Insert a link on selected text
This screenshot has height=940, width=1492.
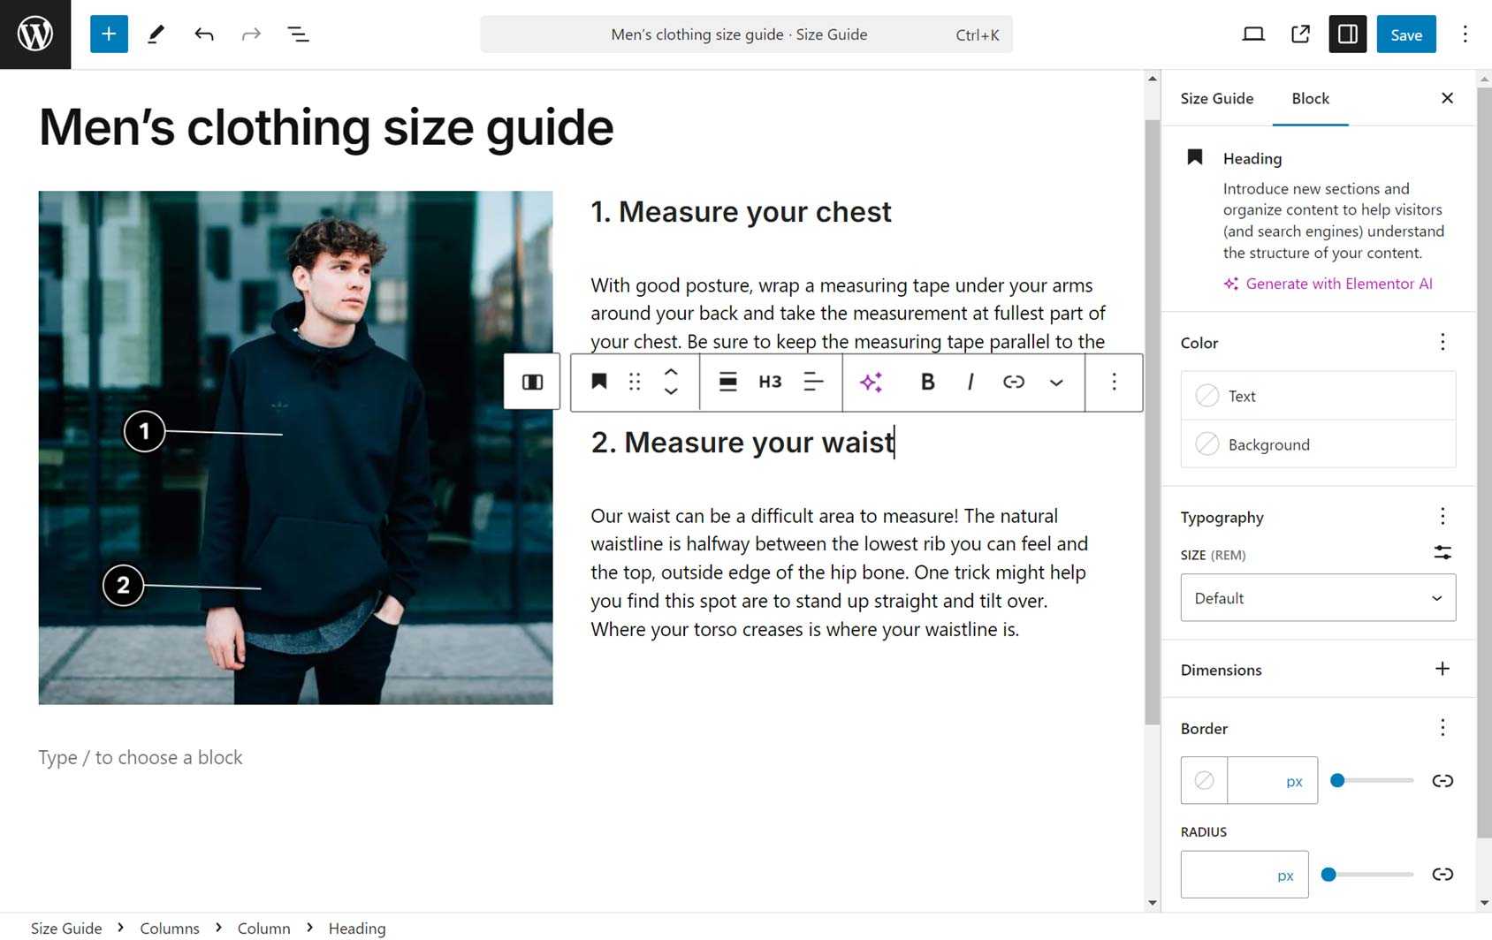(1014, 382)
